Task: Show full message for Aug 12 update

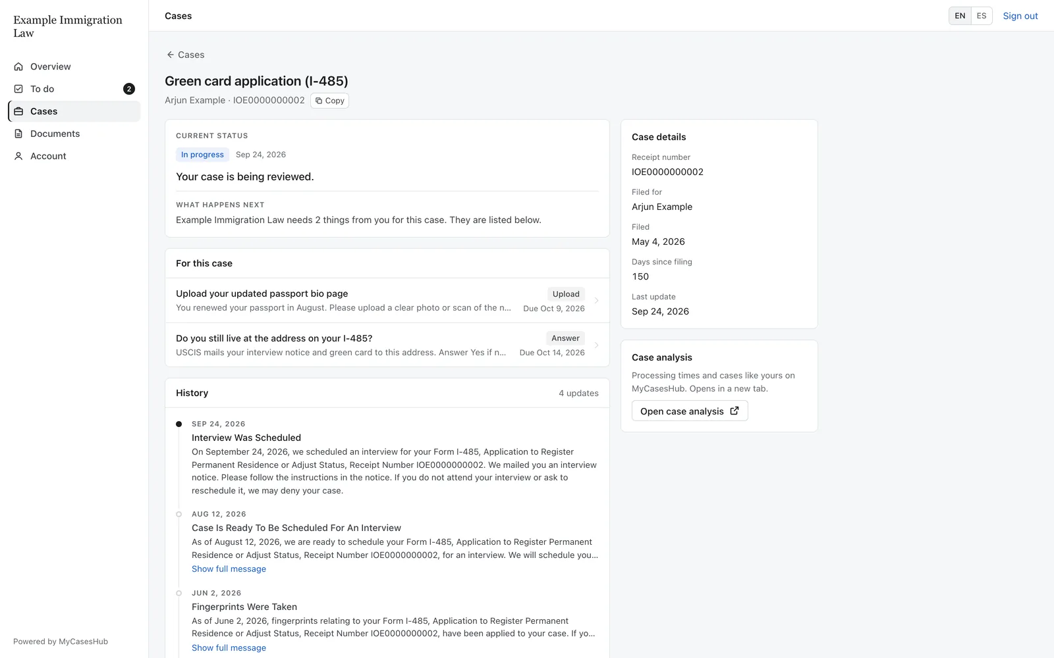Action: pyautogui.click(x=229, y=569)
